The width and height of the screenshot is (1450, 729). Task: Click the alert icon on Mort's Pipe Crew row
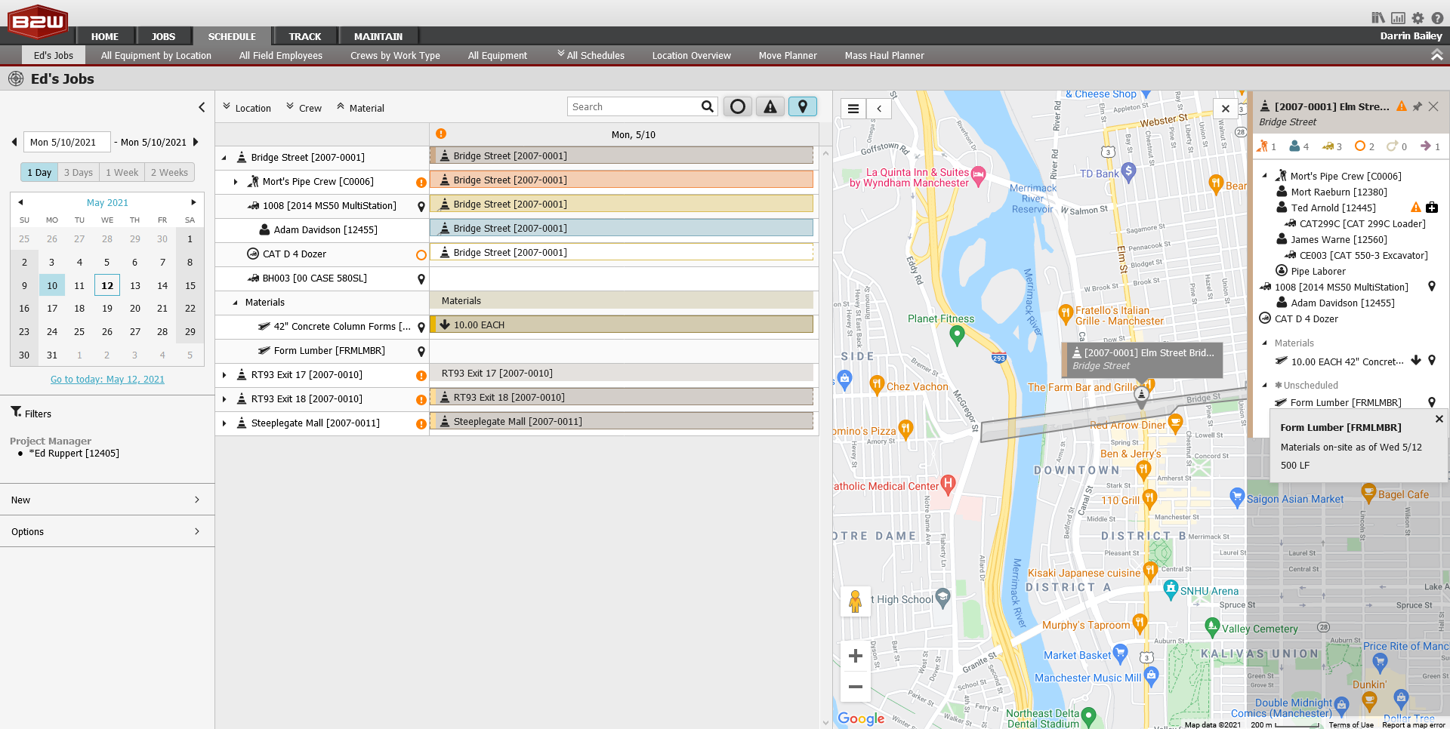[421, 183]
